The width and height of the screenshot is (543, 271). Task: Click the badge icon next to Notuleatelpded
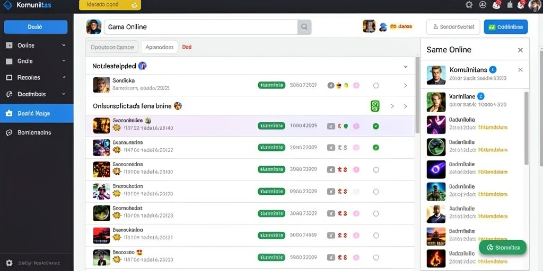(x=142, y=66)
